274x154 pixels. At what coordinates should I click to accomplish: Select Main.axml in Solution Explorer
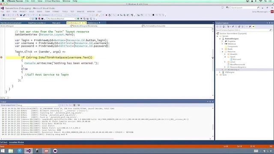237,59
